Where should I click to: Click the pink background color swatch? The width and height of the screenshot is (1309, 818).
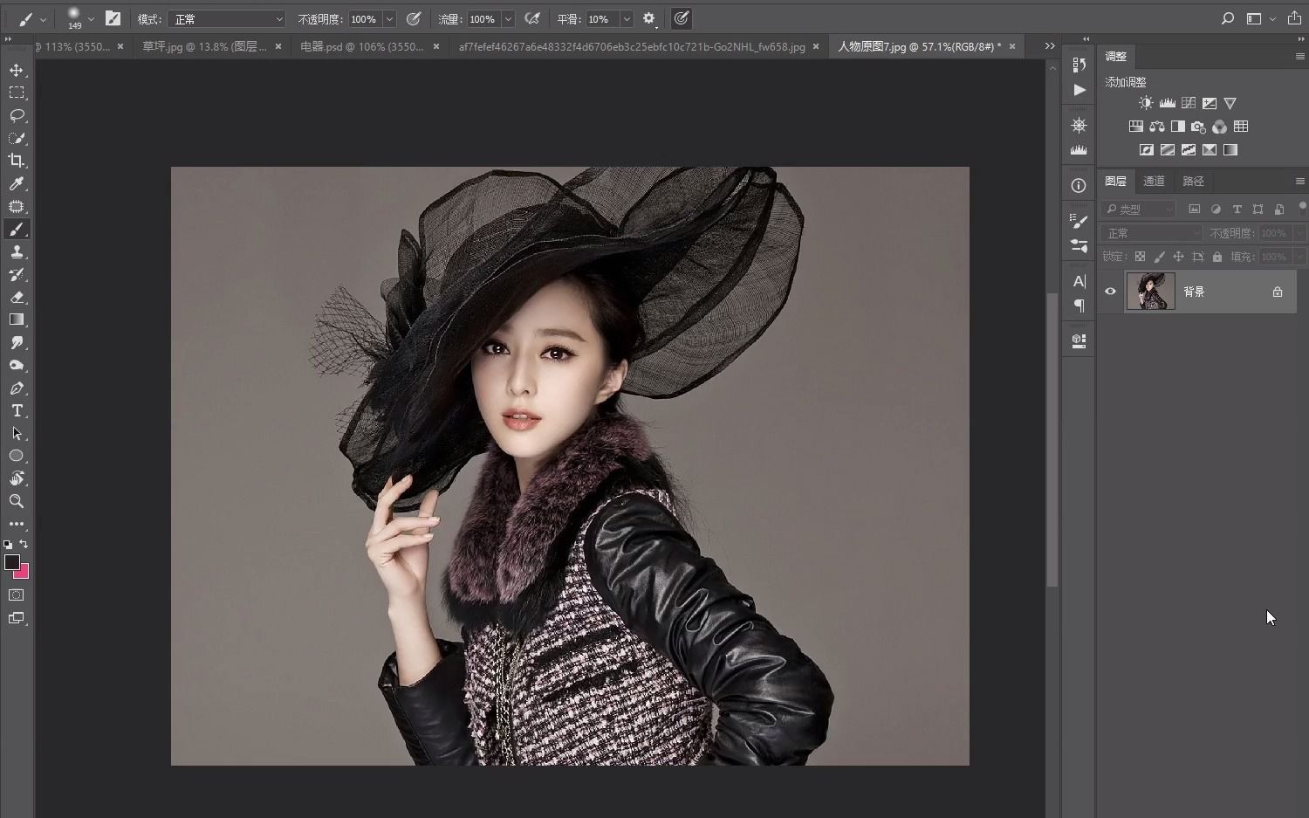pyautogui.click(x=23, y=573)
